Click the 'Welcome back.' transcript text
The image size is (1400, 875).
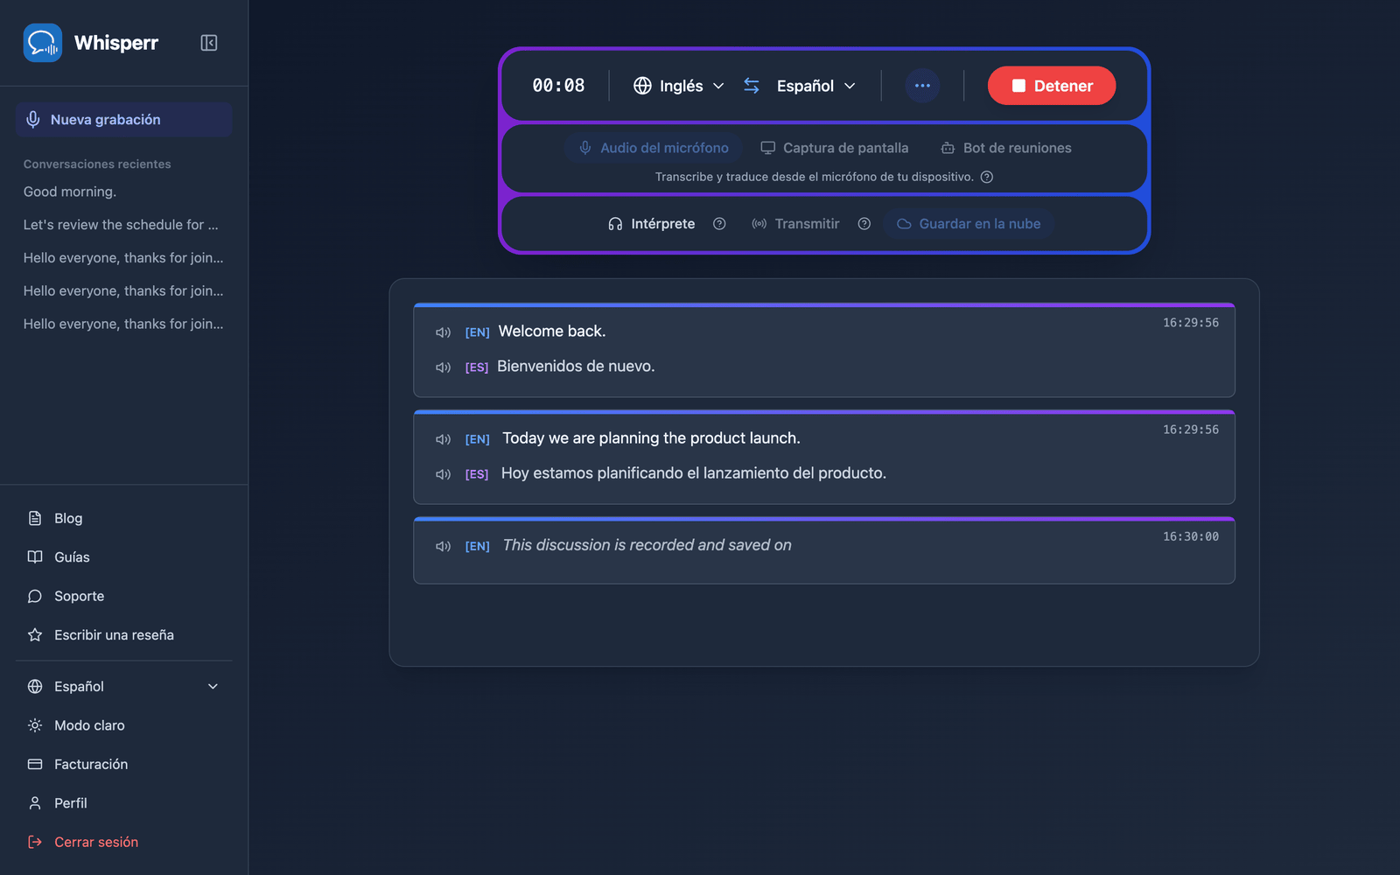pos(552,332)
